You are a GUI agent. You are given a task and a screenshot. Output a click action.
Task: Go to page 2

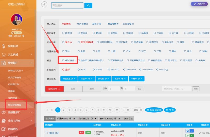(x=64, y=110)
